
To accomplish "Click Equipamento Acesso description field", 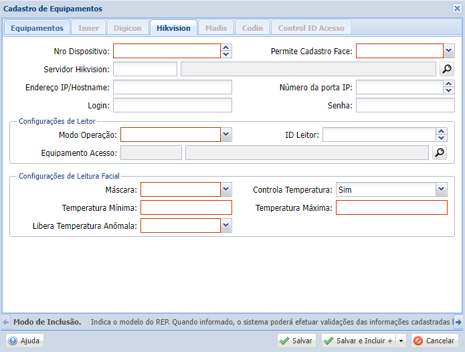I will coord(307,153).
